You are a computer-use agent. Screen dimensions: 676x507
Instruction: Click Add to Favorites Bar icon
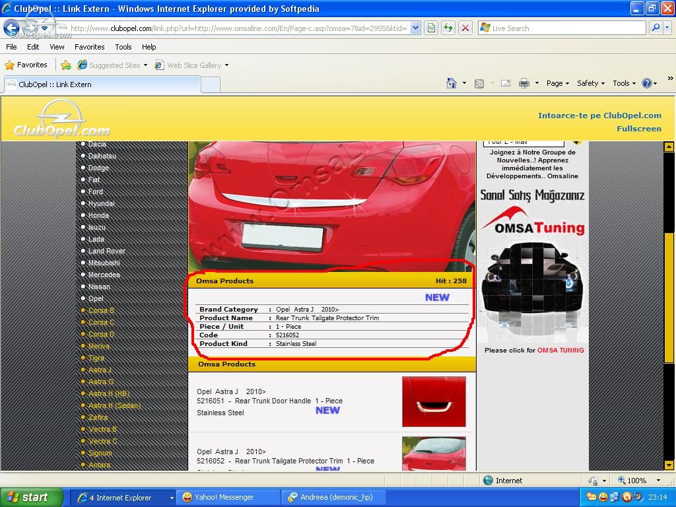pyautogui.click(x=66, y=65)
